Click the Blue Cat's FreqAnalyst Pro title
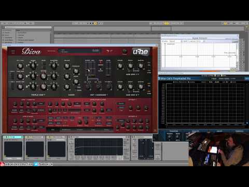Screen dimensions: 249x187 pos(175,78)
